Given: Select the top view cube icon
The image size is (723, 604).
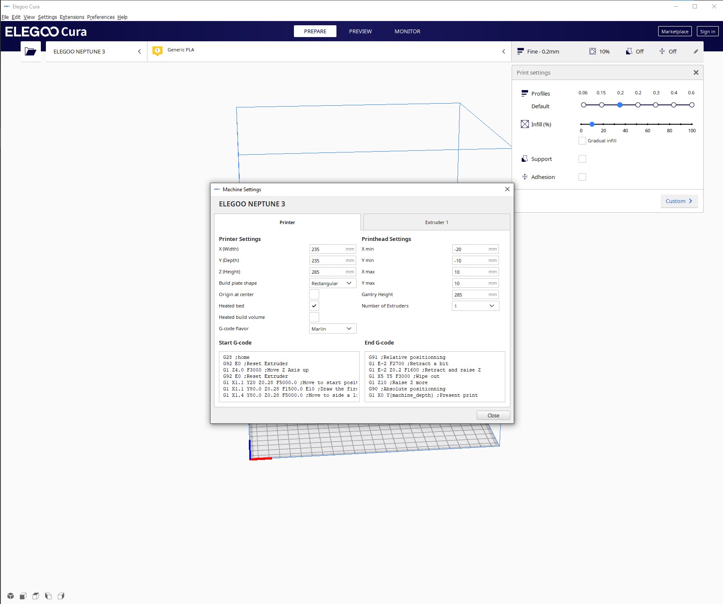Looking at the screenshot, I should [x=36, y=596].
